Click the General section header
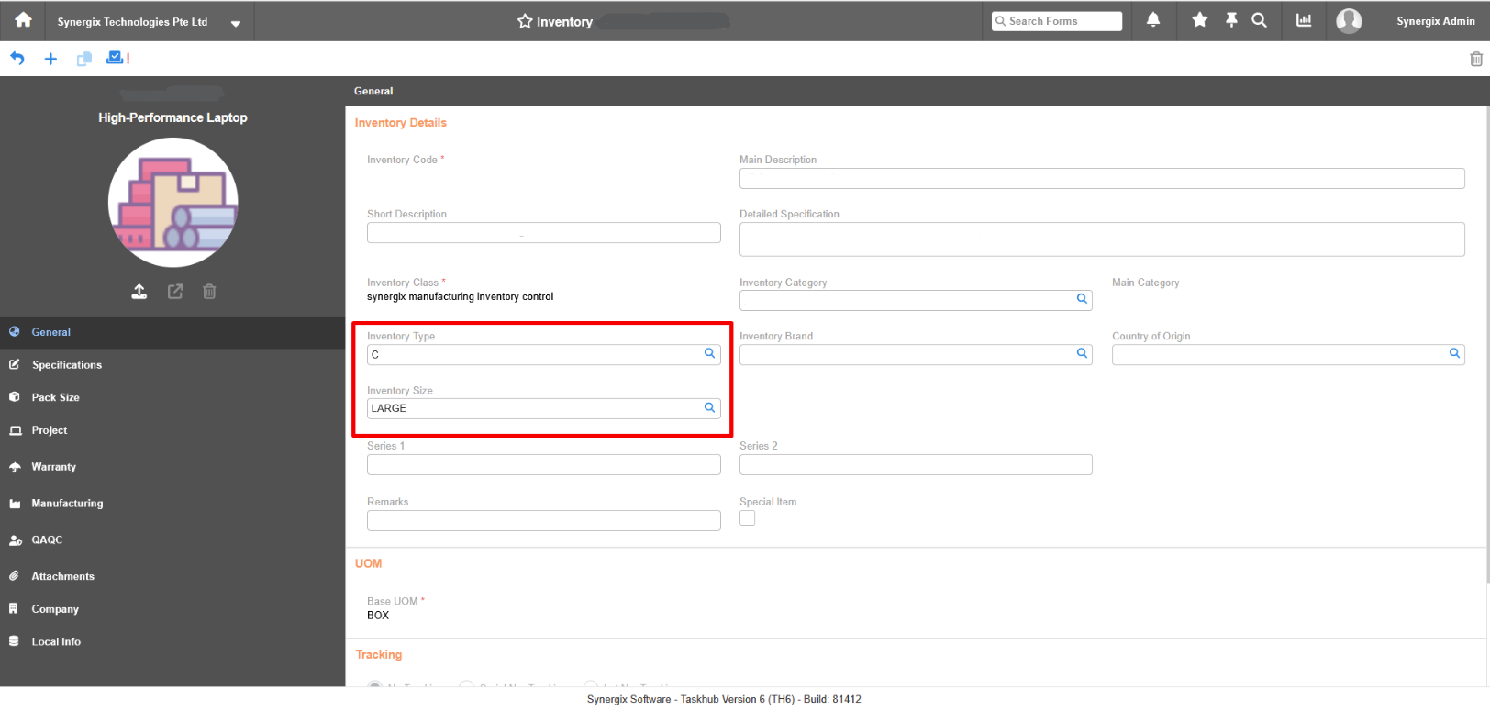The image size is (1490, 711). 373,91
